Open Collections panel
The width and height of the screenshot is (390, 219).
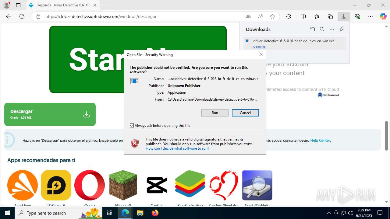click(x=330, y=16)
